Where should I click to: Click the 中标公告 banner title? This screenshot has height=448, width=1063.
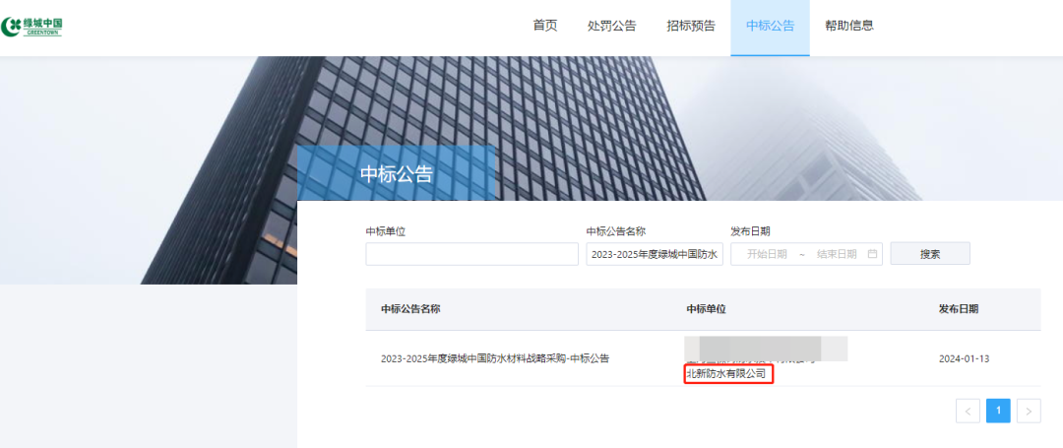coord(396,173)
